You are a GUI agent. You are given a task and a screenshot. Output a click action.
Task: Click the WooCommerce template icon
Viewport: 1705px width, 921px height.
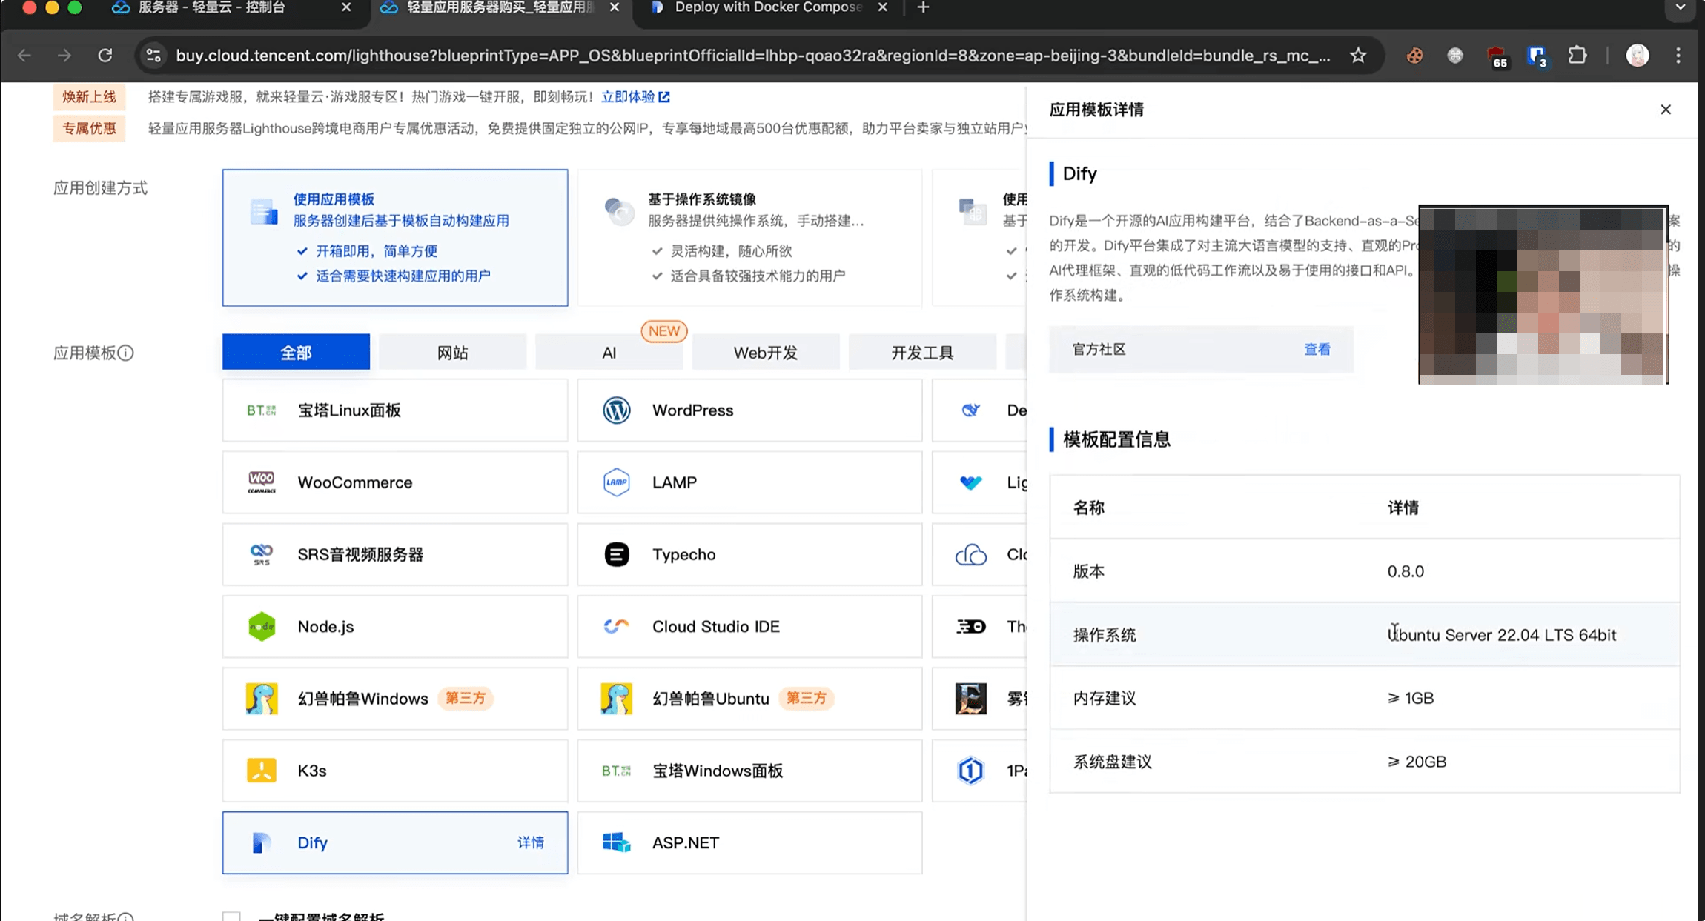pyautogui.click(x=261, y=482)
